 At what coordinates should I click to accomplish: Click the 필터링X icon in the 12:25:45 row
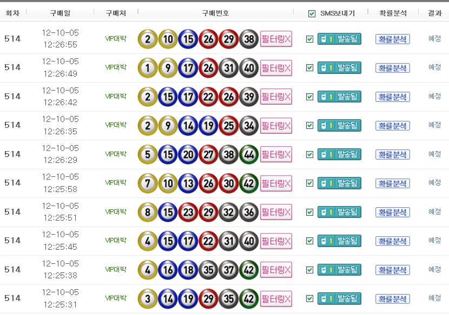pos(276,241)
